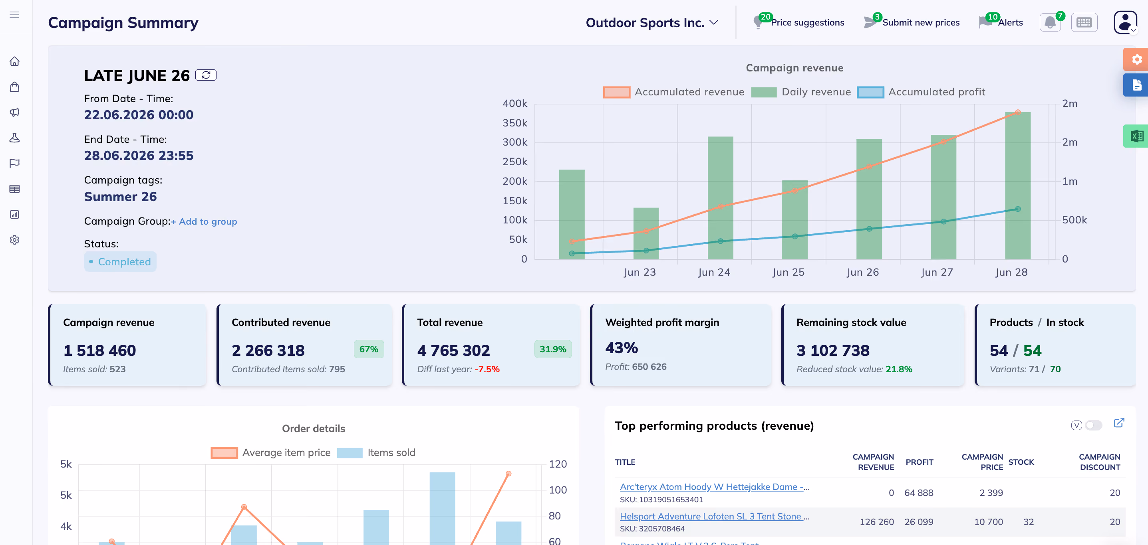Open the user profile avatar menu
Image resolution: width=1148 pixels, height=545 pixels.
coord(1125,22)
